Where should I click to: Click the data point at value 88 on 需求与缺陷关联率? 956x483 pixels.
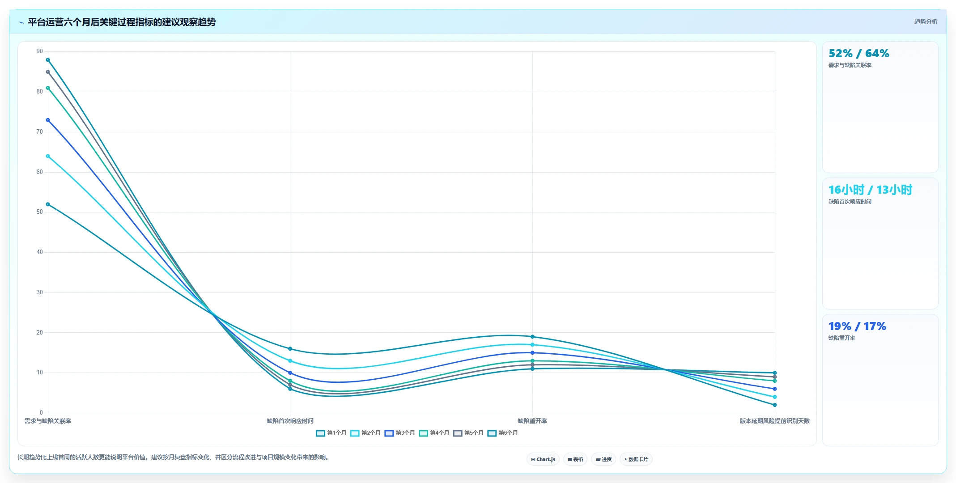click(48, 60)
